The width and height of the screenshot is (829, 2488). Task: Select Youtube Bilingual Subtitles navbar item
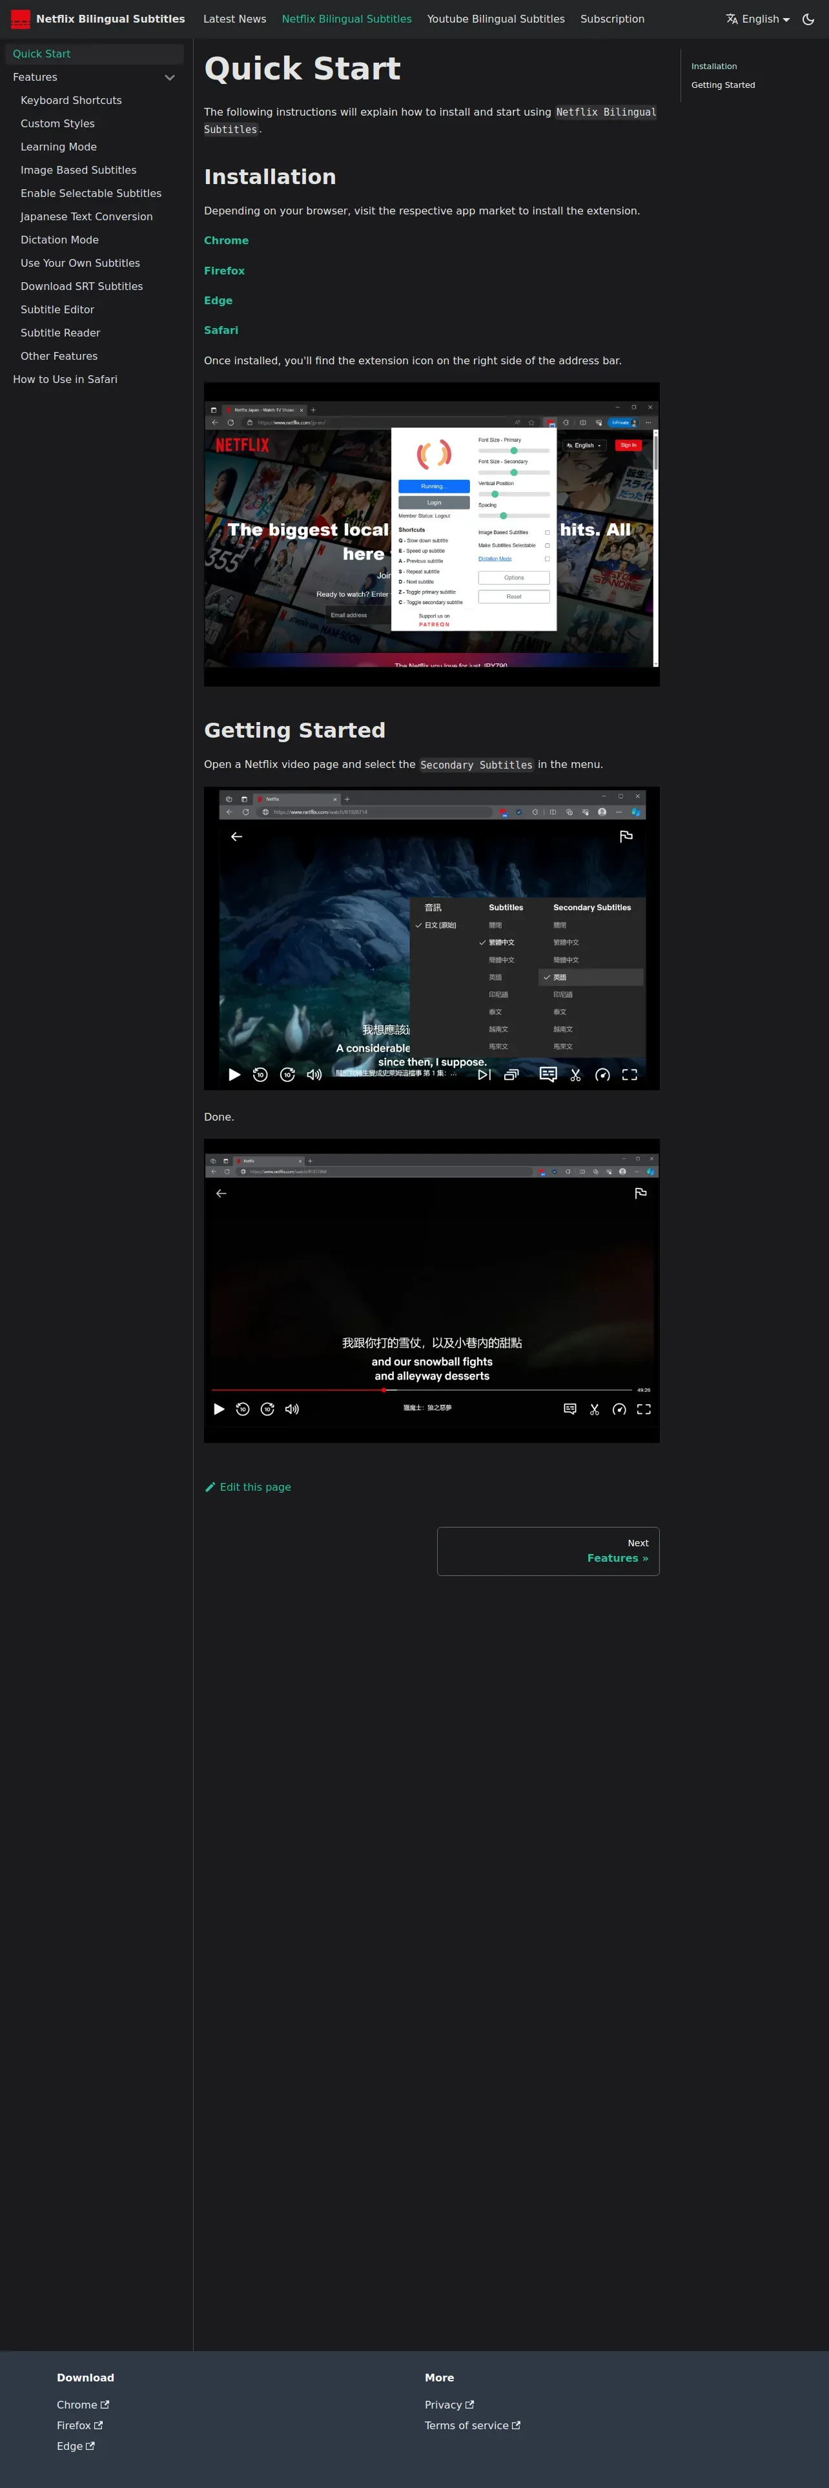496,19
